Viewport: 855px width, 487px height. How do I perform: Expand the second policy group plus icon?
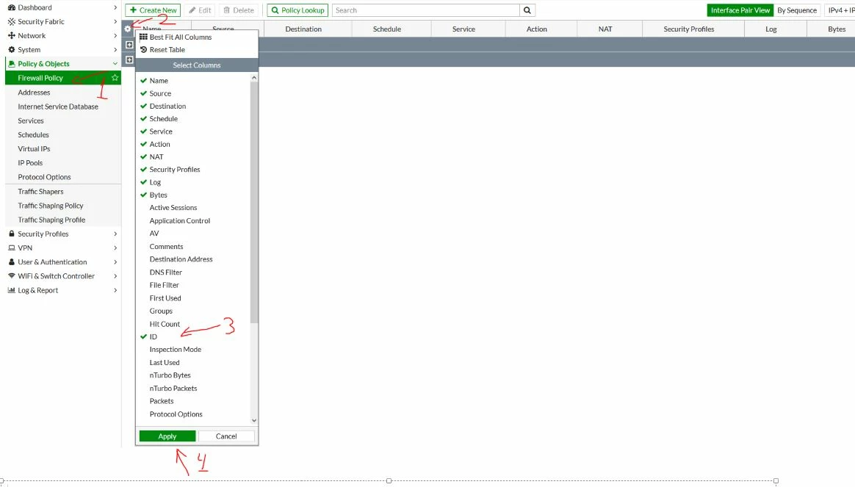[129, 59]
